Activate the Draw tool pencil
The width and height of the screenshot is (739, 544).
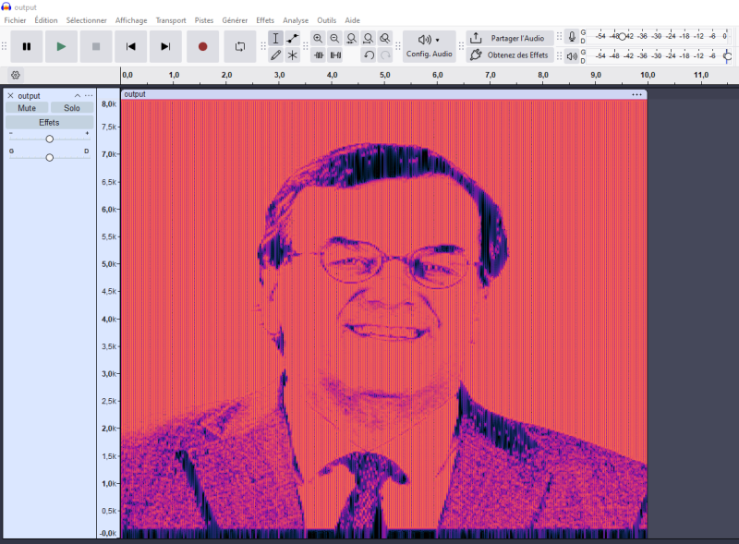click(x=275, y=54)
